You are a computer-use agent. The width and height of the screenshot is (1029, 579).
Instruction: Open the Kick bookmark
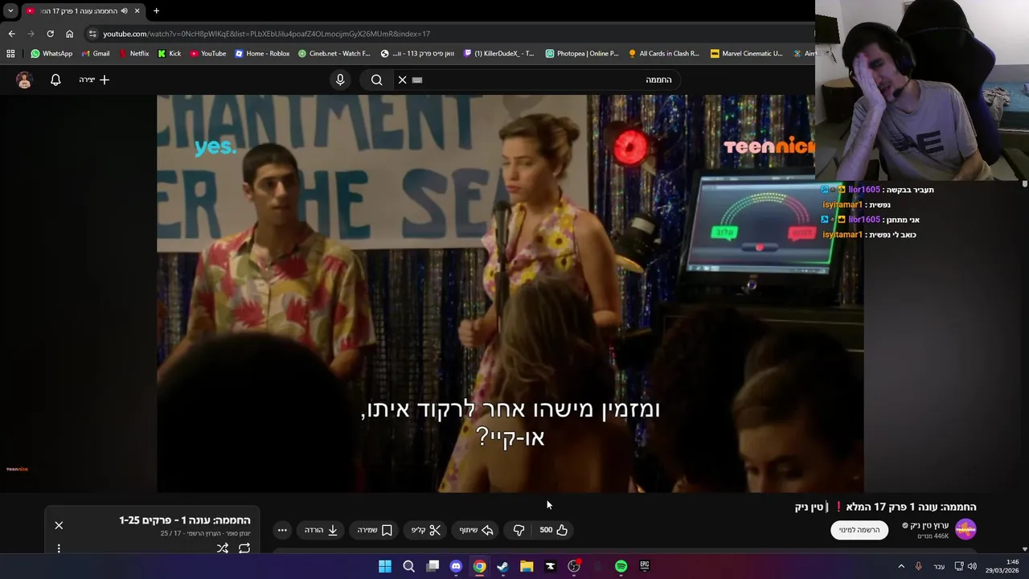[x=170, y=54]
